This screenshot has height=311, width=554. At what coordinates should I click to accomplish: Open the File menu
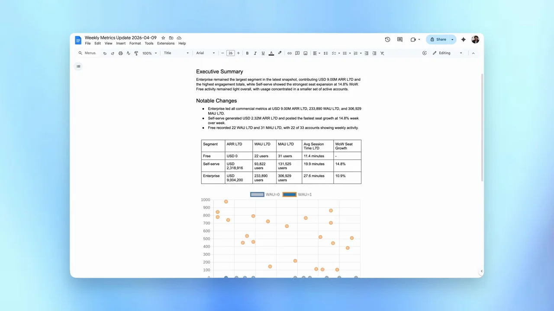pos(88,43)
